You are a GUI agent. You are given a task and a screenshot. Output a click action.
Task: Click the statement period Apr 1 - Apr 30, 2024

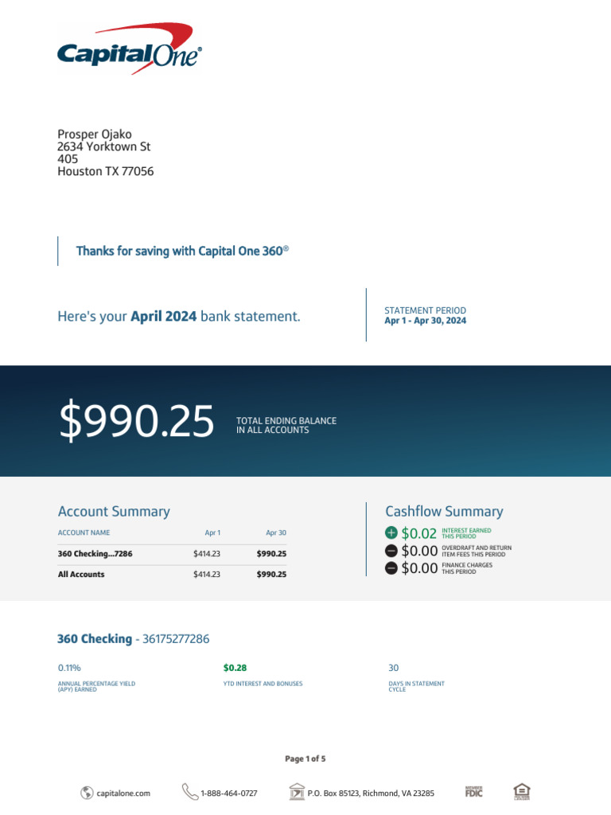click(426, 321)
